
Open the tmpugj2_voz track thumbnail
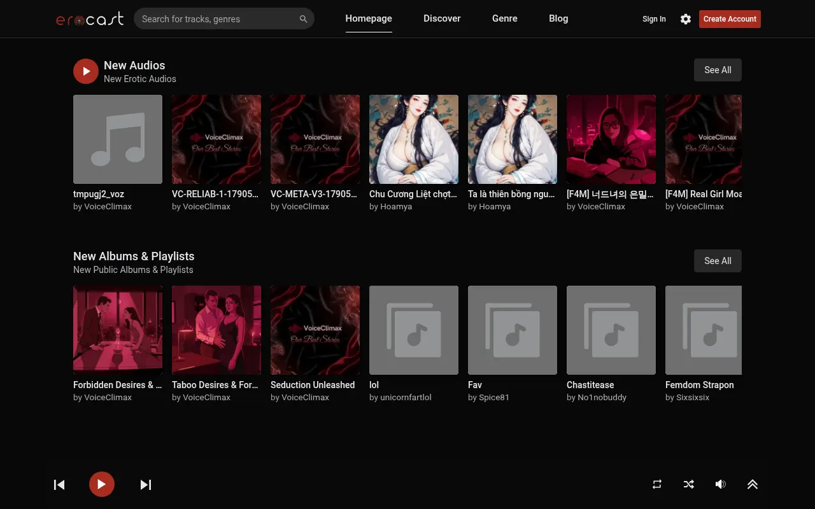click(x=118, y=139)
